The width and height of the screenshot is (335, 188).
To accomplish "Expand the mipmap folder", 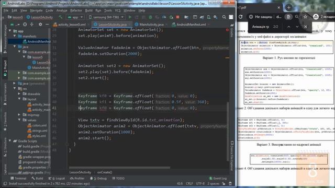I will point(19,115).
